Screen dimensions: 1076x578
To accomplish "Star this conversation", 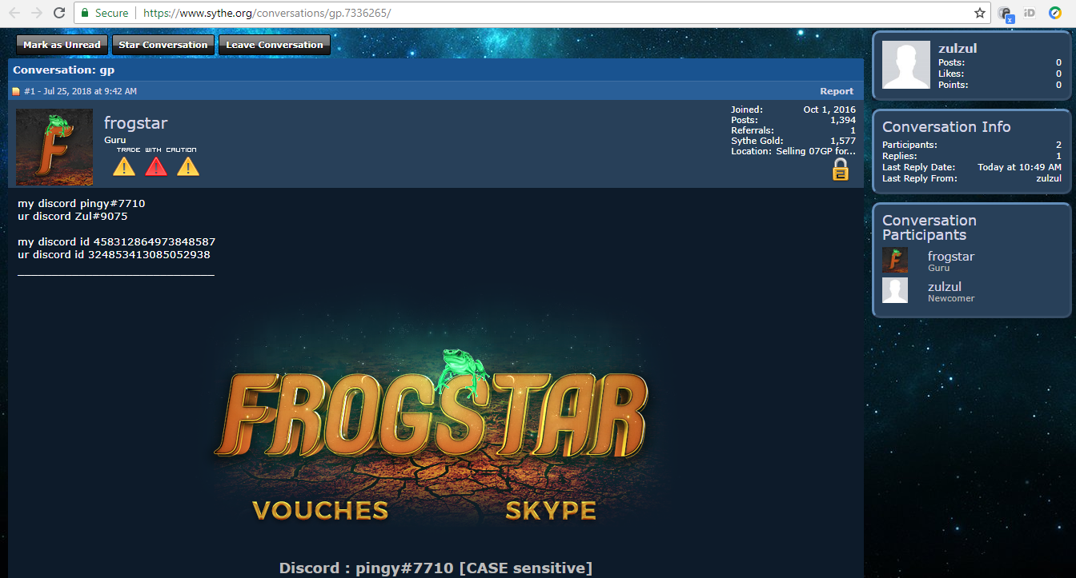I will tap(163, 45).
